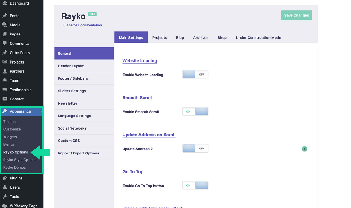Turn off Enable Smooth Scroll switch
This screenshot has width=351, height=208.
(x=195, y=111)
